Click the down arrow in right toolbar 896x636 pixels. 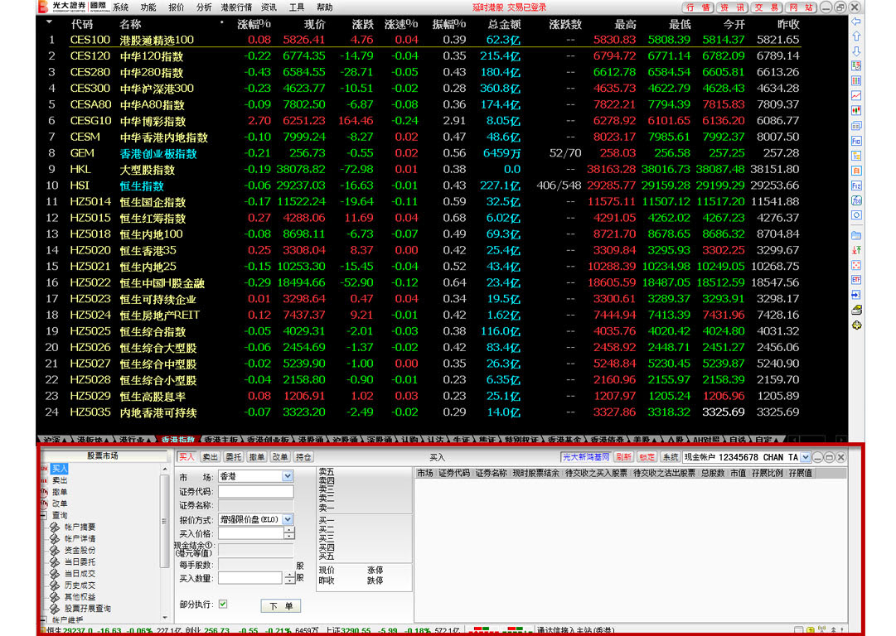tap(856, 51)
